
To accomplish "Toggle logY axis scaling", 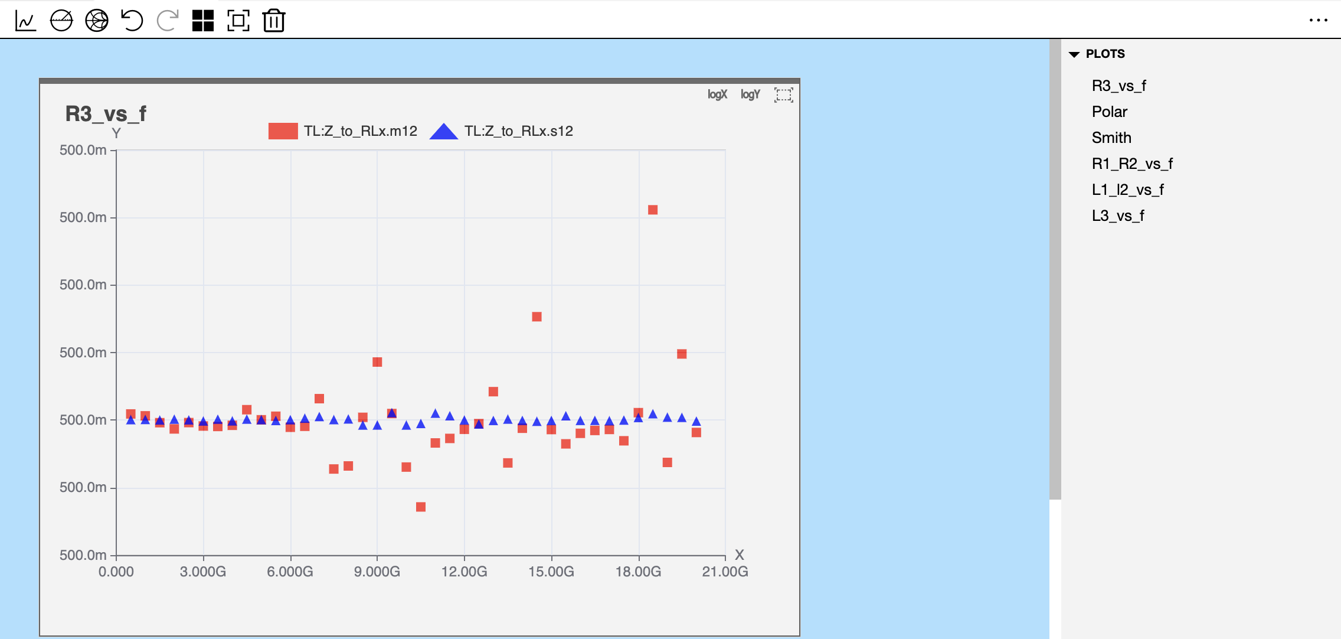I will [x=750, y=94].
